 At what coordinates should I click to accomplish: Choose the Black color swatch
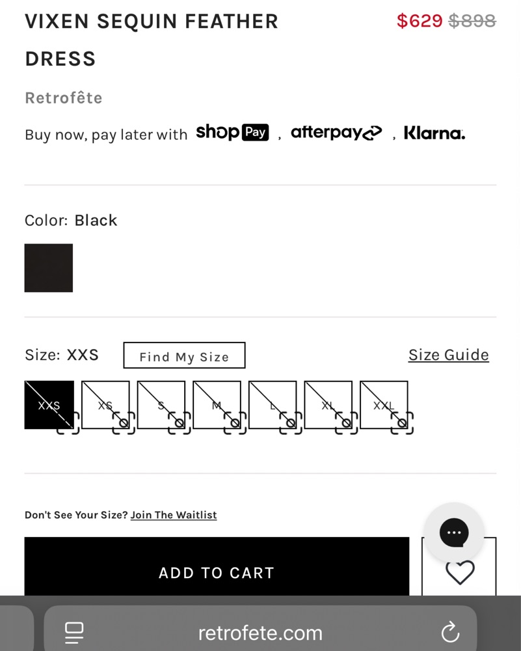click(49, 268)
